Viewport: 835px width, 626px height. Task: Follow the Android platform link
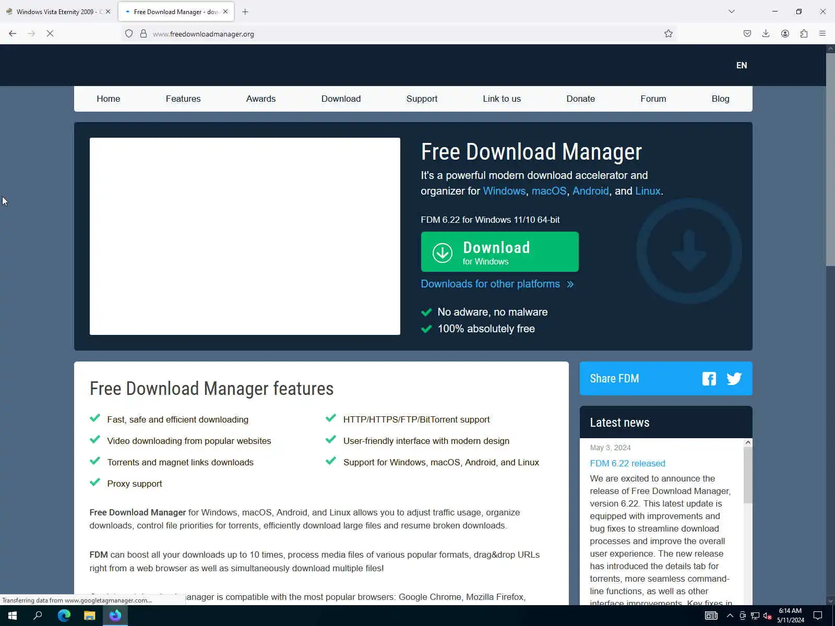click(x=591, y=191)
